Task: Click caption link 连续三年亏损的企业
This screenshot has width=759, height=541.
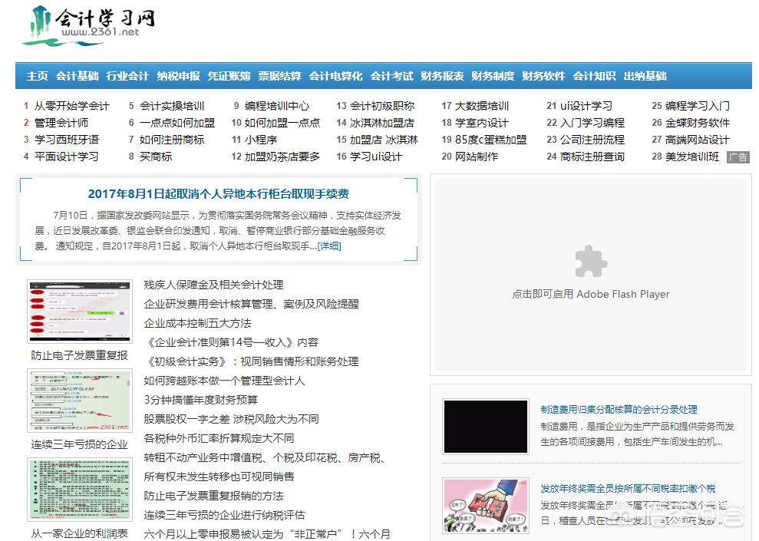Action: [x=79, y=445]
